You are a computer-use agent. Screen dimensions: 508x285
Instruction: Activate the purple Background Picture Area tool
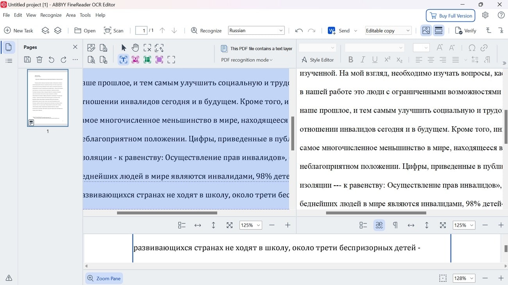(x=159, y=60)
